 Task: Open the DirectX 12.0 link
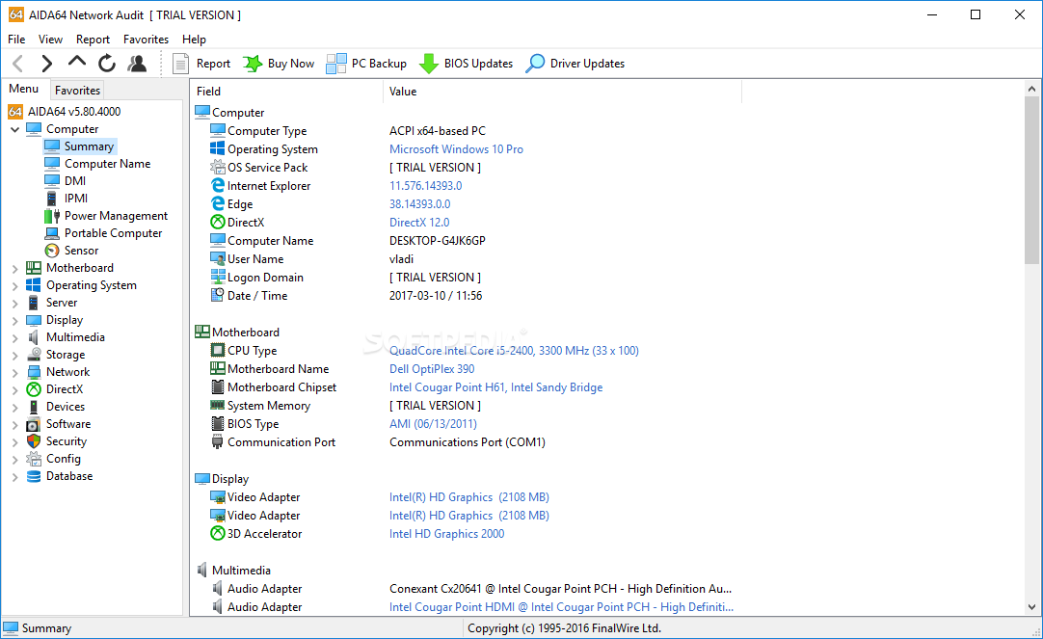point(419,222)
